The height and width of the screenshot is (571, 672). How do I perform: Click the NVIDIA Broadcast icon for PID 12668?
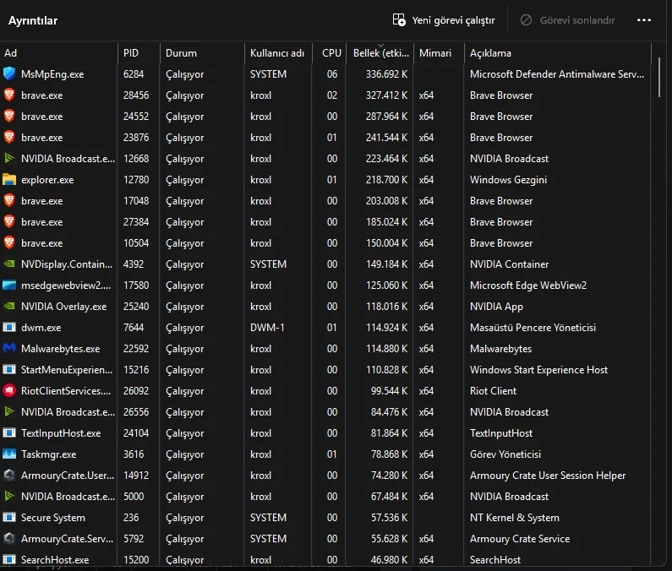tap(9, 158)
